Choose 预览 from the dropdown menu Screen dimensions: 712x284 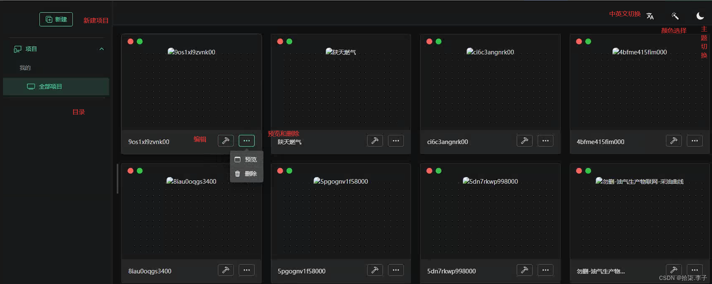click(246, 160)
